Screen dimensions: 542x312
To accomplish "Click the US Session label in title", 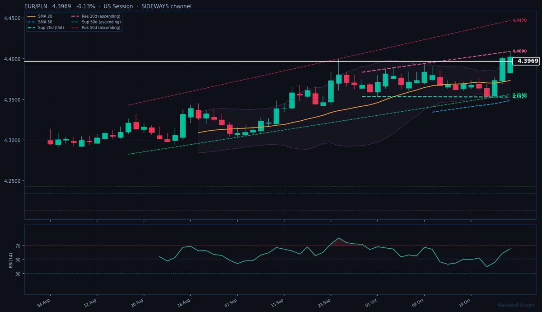I will pos(118,6).
